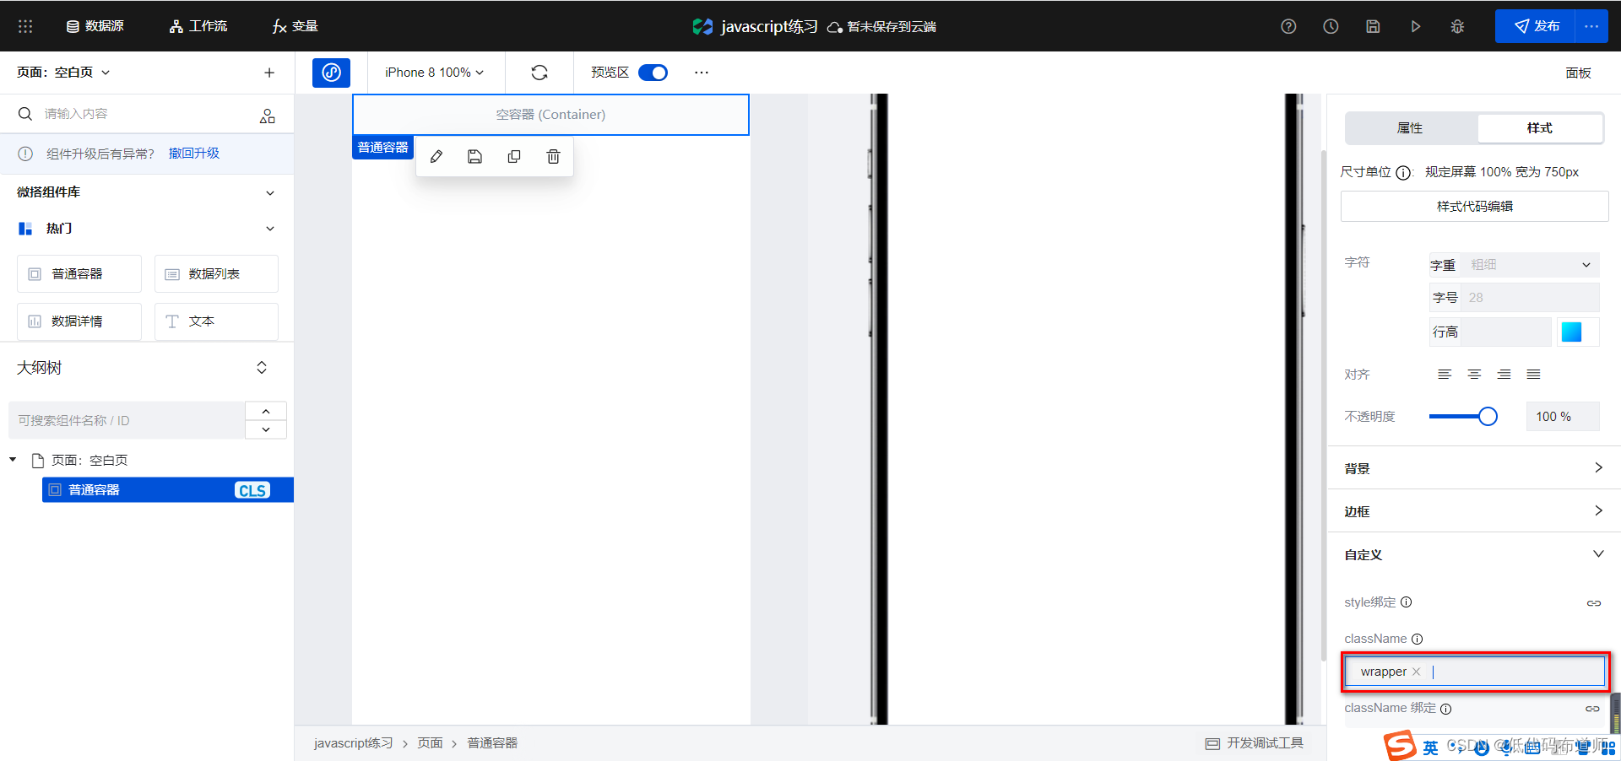Toggle the 大纲树 expand collapse arrows

262,368
